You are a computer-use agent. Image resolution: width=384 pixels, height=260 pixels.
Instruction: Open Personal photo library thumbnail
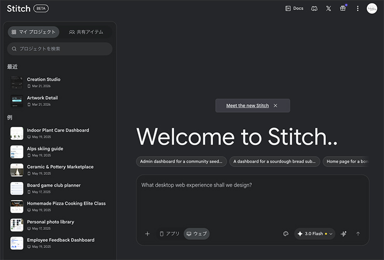17,225
